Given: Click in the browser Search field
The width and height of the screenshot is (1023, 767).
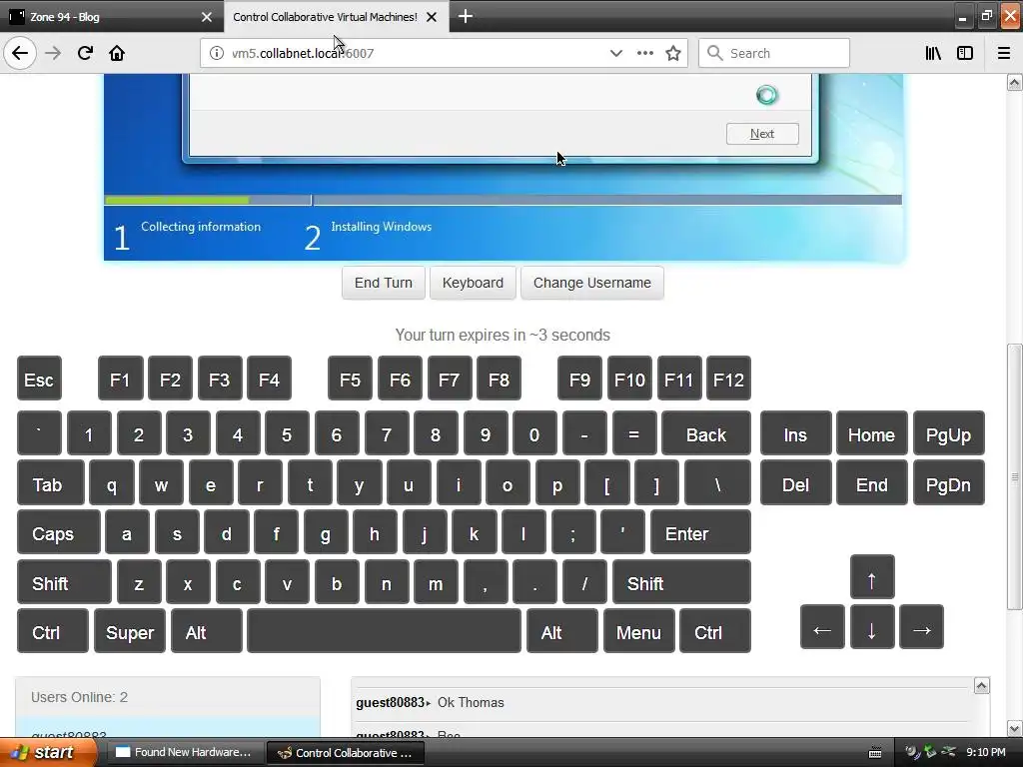Looking at the screenshot, I should click(x=774, y=53).
